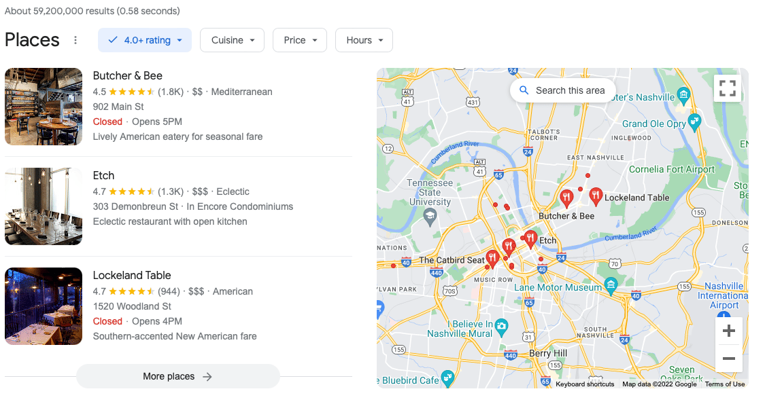The height and width of the screenshot is (404, 765).
Task: Open the map Terms of Use link
Action: [x=725, y=384]
